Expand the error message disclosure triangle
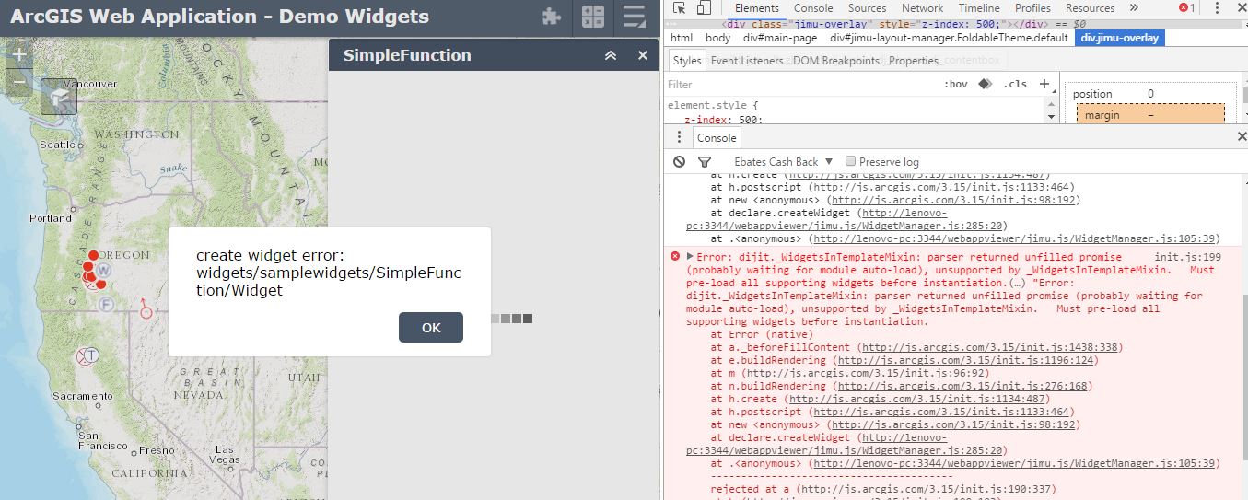 point(690,256)
